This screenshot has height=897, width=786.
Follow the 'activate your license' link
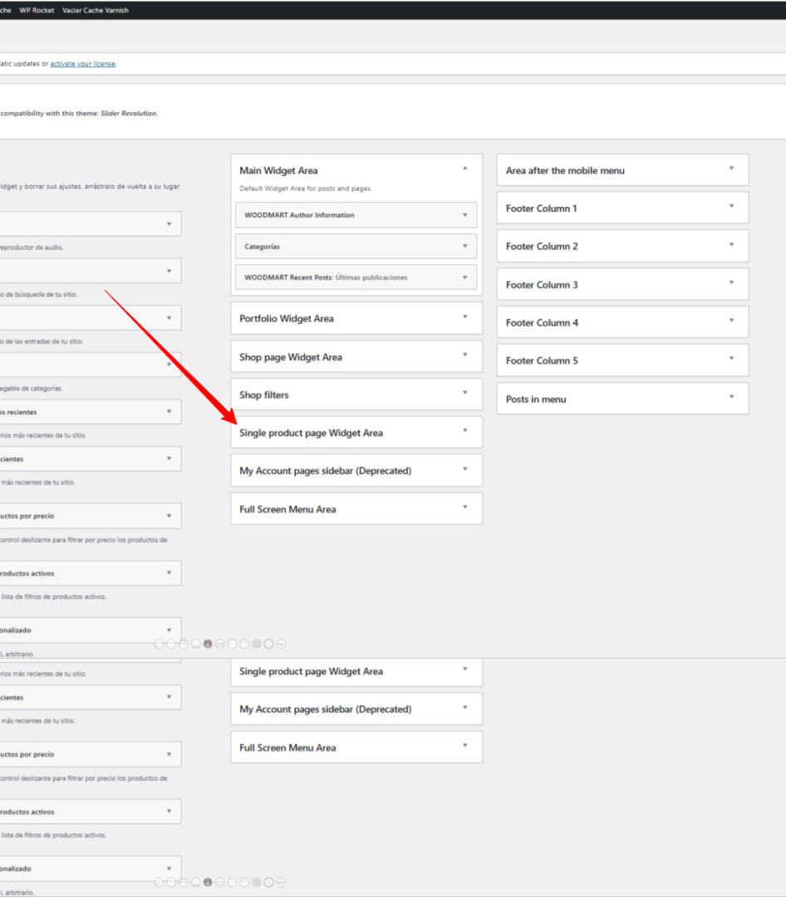point(82,64)
